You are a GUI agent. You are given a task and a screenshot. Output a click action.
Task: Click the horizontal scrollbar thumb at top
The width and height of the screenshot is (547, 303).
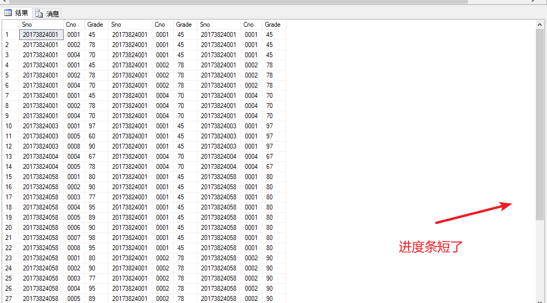point(237,2)
